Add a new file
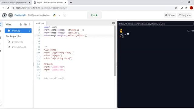This screenshot has height=109, width=194. 21,25
